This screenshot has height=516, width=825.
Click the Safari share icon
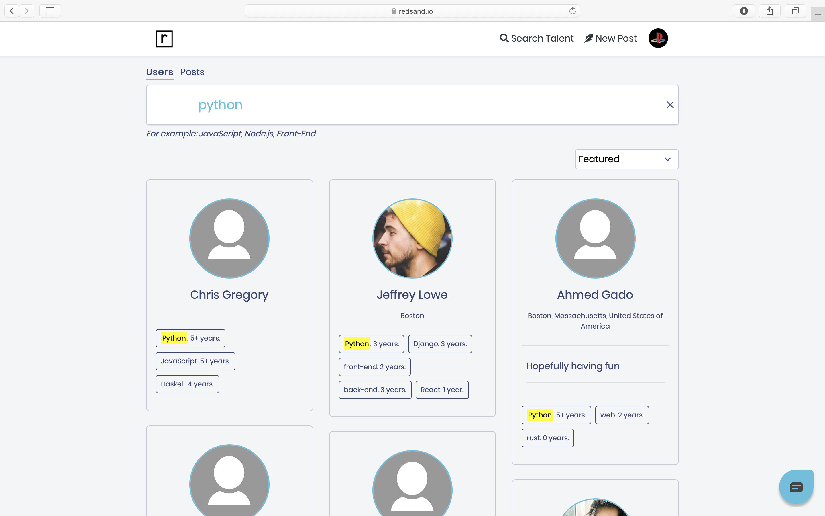pyautogui.click(x=769, y=11)
